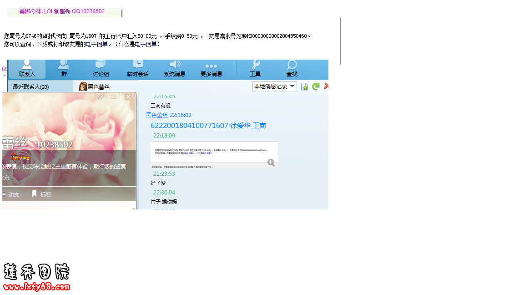The image size is (524, 295).
Task: Click the 查找 search tool
Action: pyautogui.click(x=292, y=69)
